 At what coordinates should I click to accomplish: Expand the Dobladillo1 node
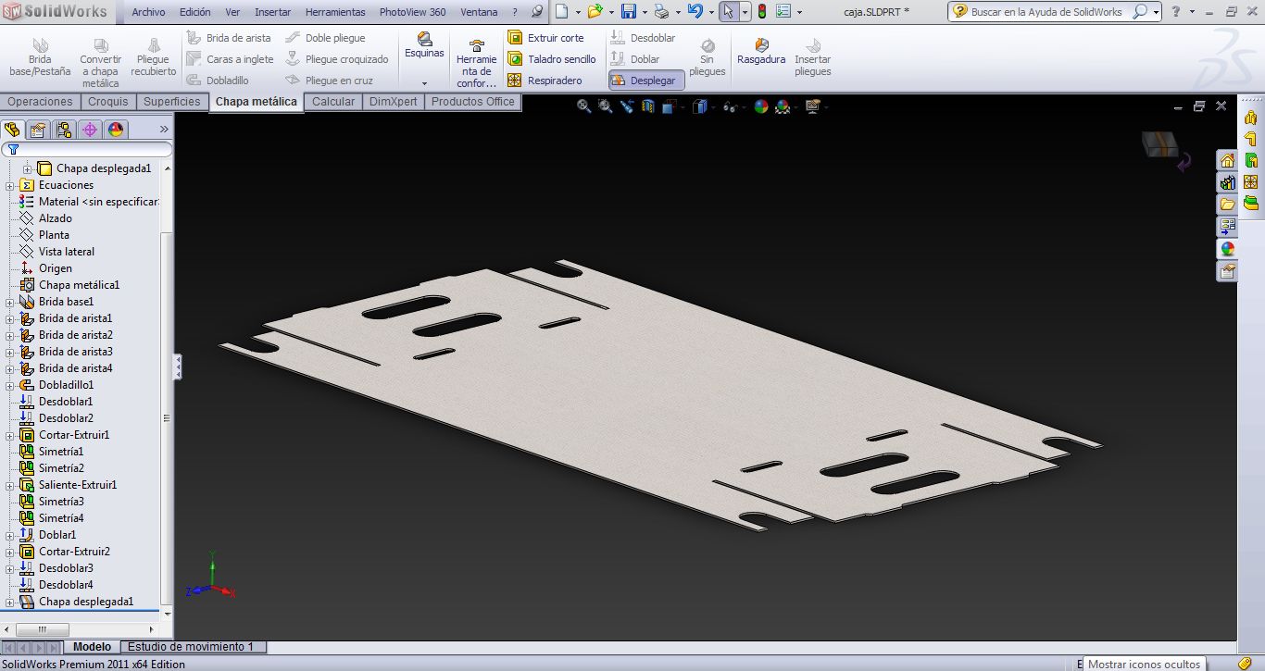[10, 385]
